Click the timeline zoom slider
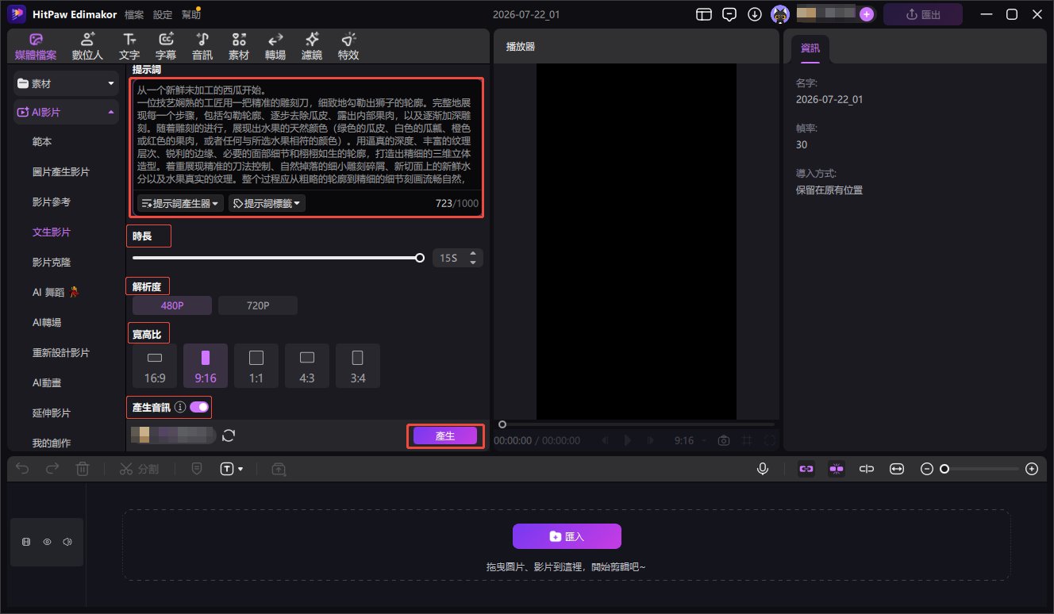This screenshot has height=614, width=1054. [981, 469]
